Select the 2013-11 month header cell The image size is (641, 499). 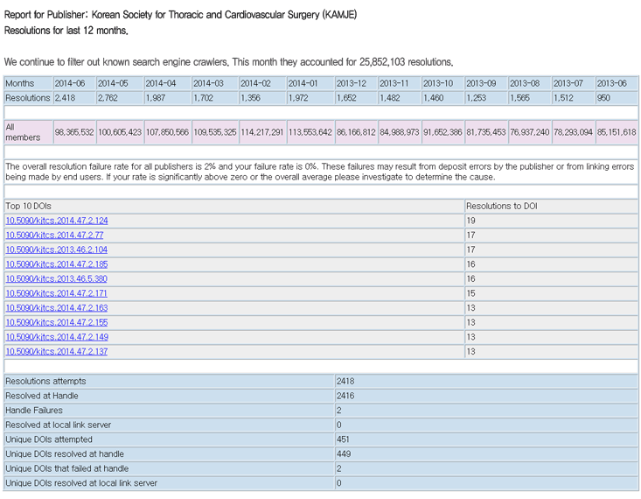coord(400,83)
